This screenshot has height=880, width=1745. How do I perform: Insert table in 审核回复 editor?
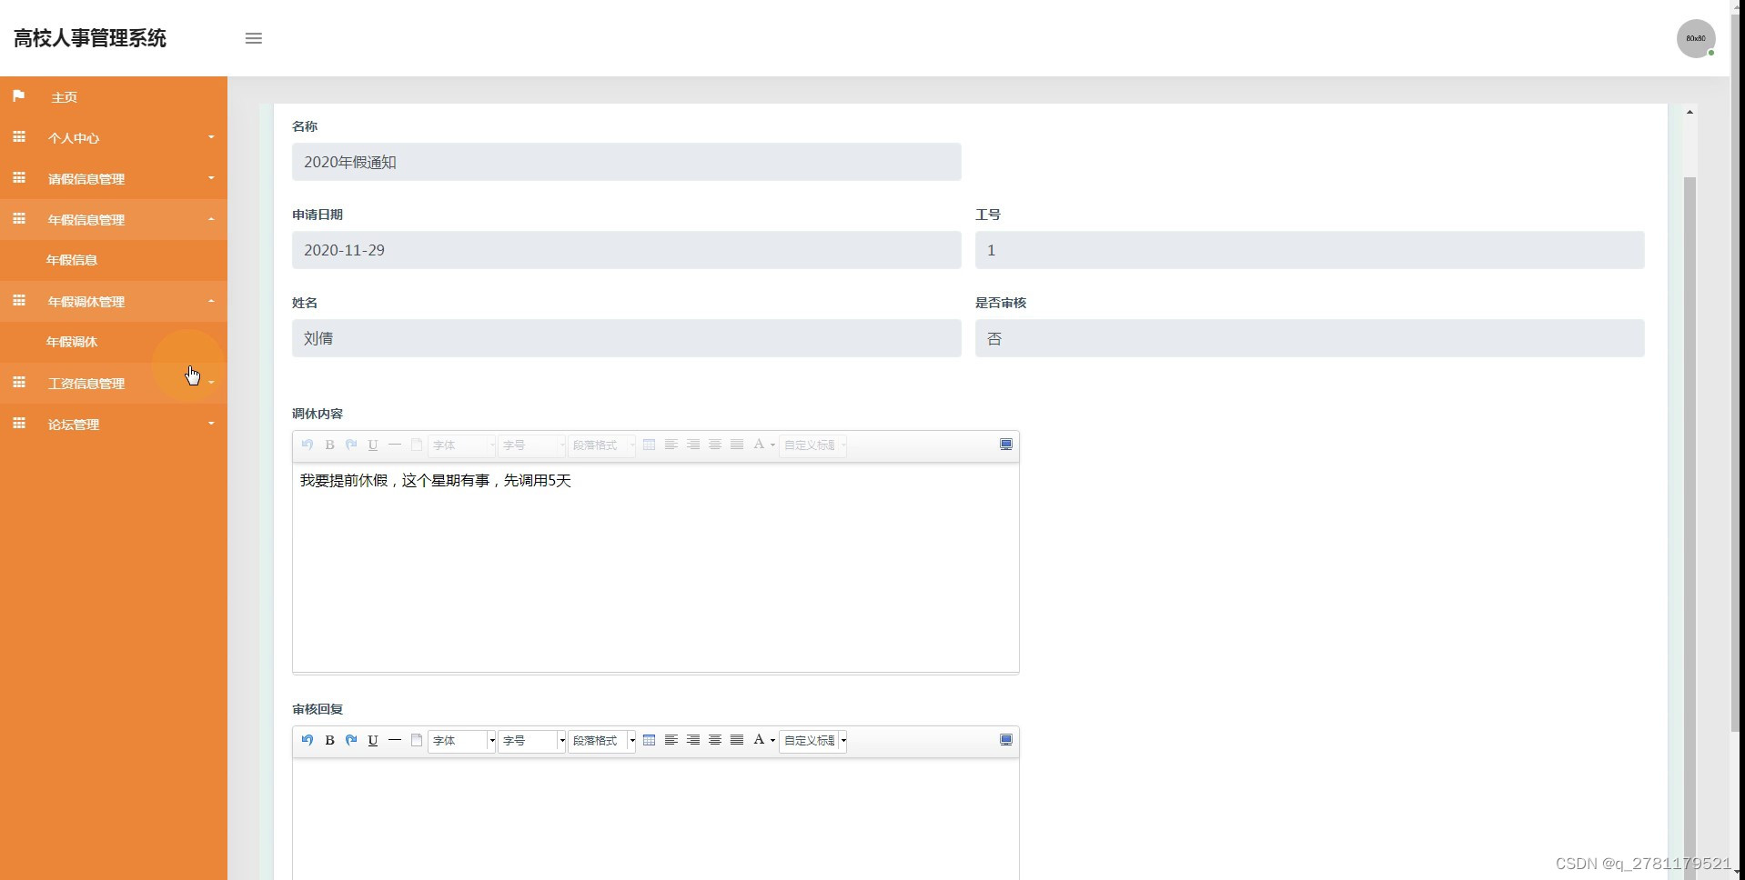pos(649,740)
